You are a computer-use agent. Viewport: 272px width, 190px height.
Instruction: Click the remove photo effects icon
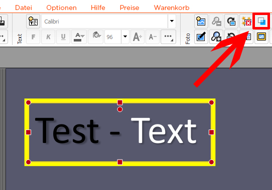tap(246, 21)
